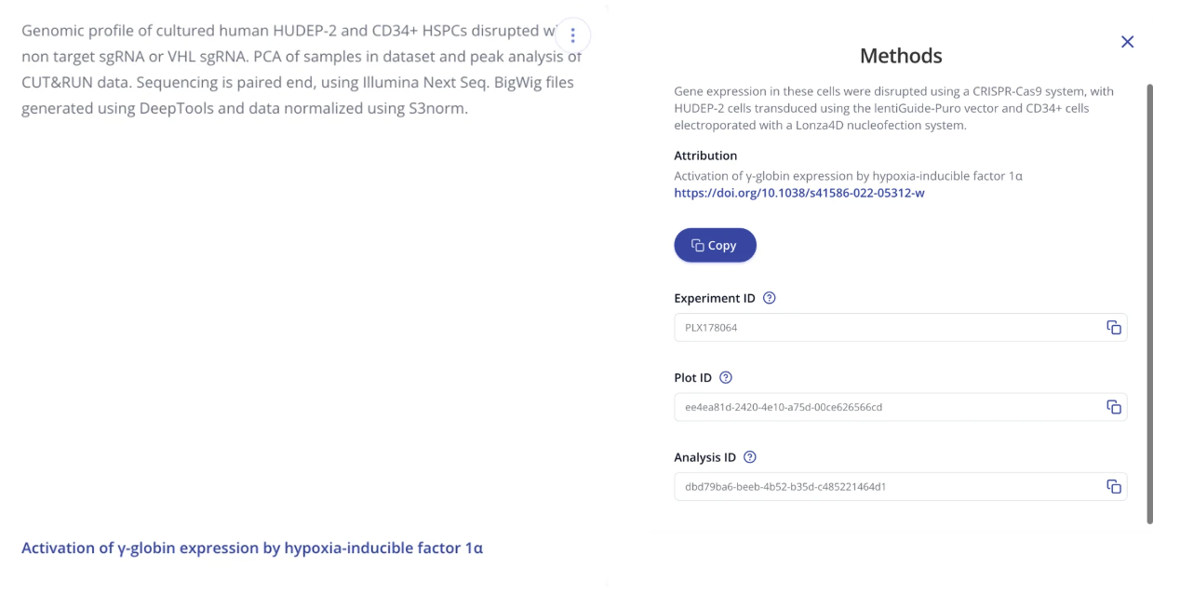
Task: Open the bottom-left γ-globin paper title link
Action: pyautogui.click(x=252, y=548)
